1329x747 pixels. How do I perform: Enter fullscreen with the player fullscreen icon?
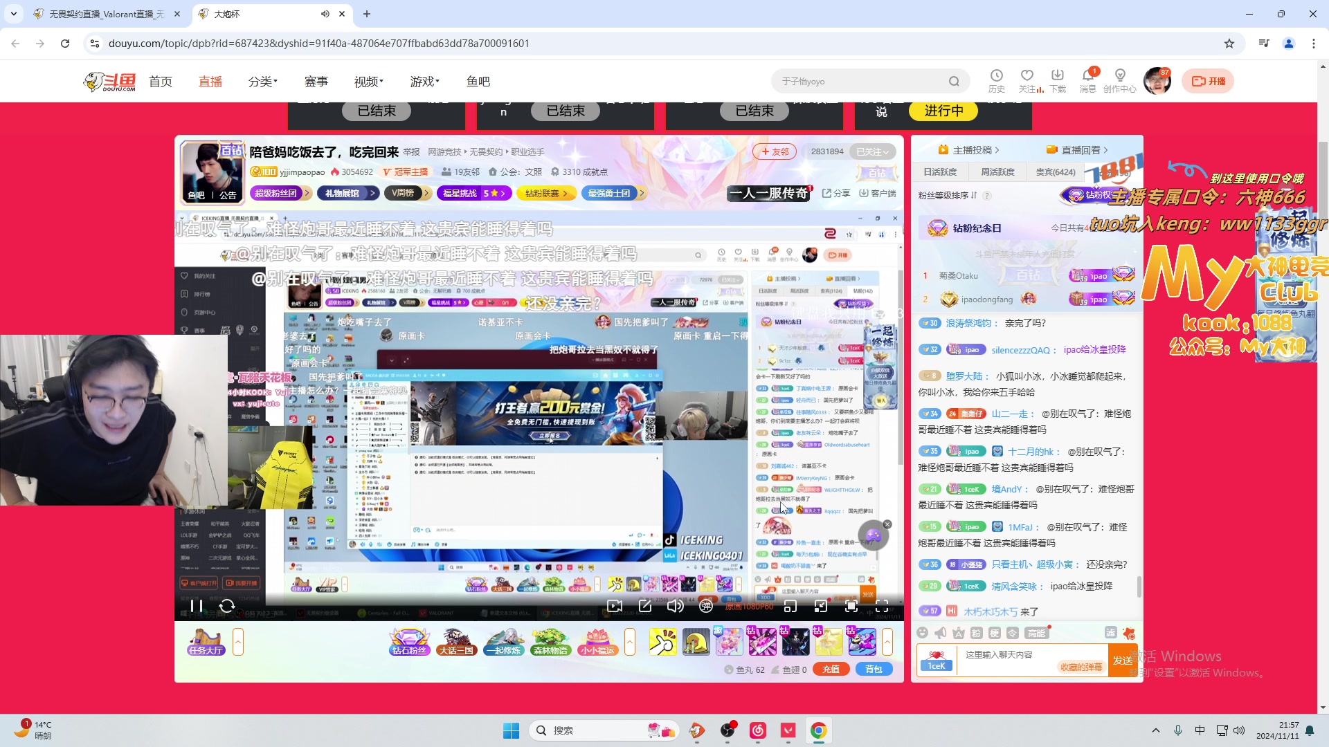click(x=882, y=607)
